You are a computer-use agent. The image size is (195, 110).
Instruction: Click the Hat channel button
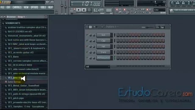click(103, 46)
